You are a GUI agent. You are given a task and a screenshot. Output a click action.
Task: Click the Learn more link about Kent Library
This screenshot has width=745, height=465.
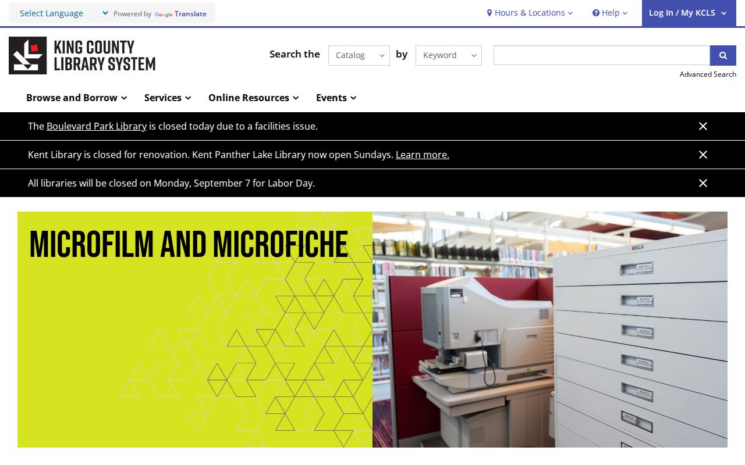pyautogui.click(x=423, y=155)
